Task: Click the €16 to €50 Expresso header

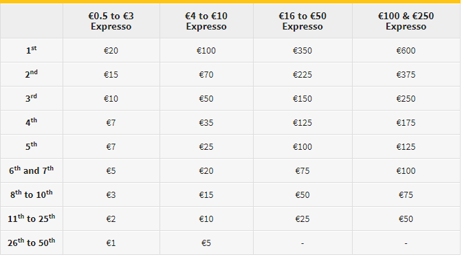Action: 302,21
